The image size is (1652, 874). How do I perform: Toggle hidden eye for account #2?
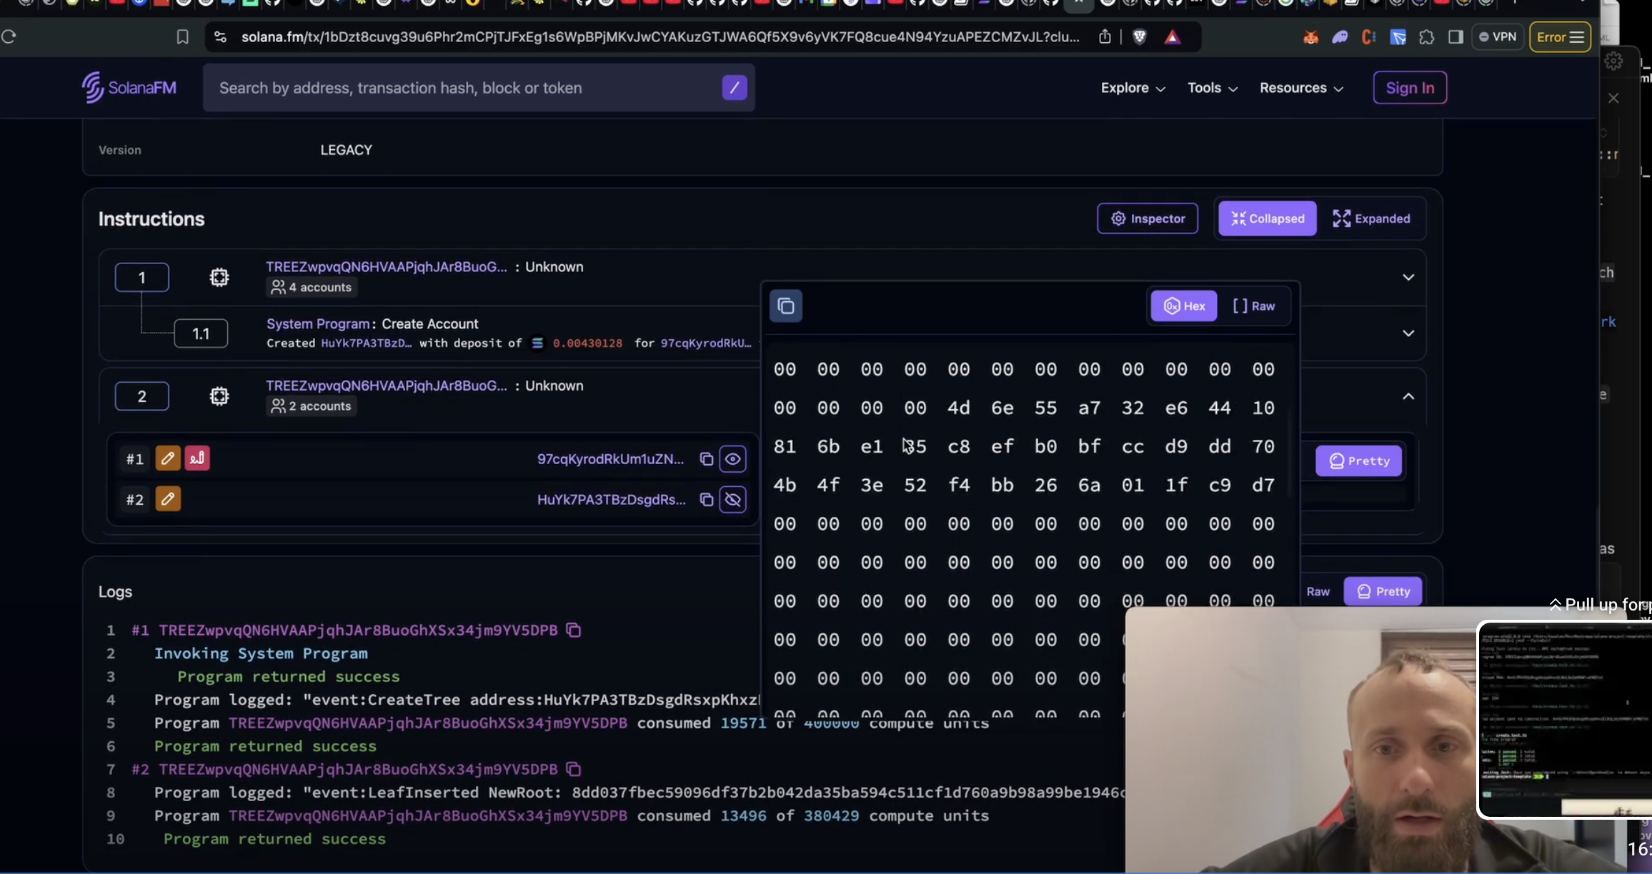tap(733, 500)
